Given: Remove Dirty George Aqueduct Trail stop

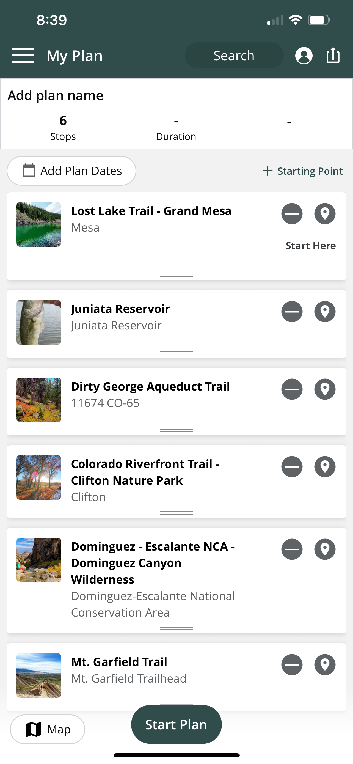Looking at the screenshot, I should [x=292, y=389].
